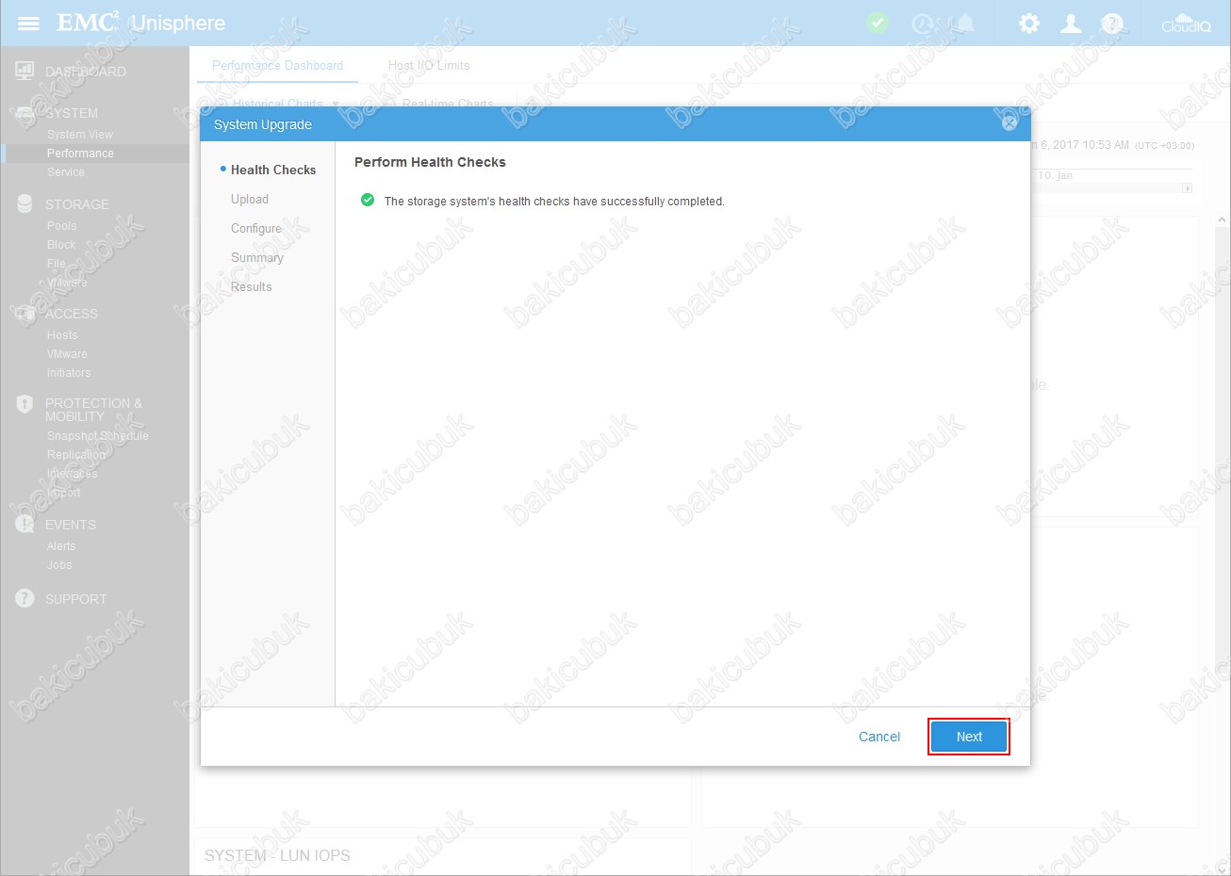Image resolution: width=1231 pixels, height=876 pixels.
Task: Click the Access section icon
Action: (x=25, y=313)
